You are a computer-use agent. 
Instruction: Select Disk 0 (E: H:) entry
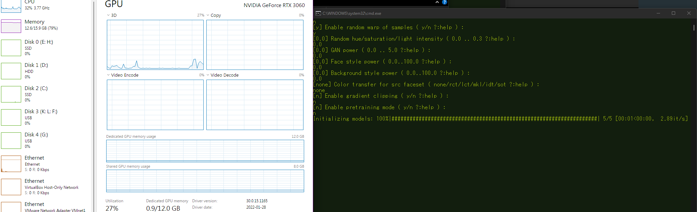[46, 48]
